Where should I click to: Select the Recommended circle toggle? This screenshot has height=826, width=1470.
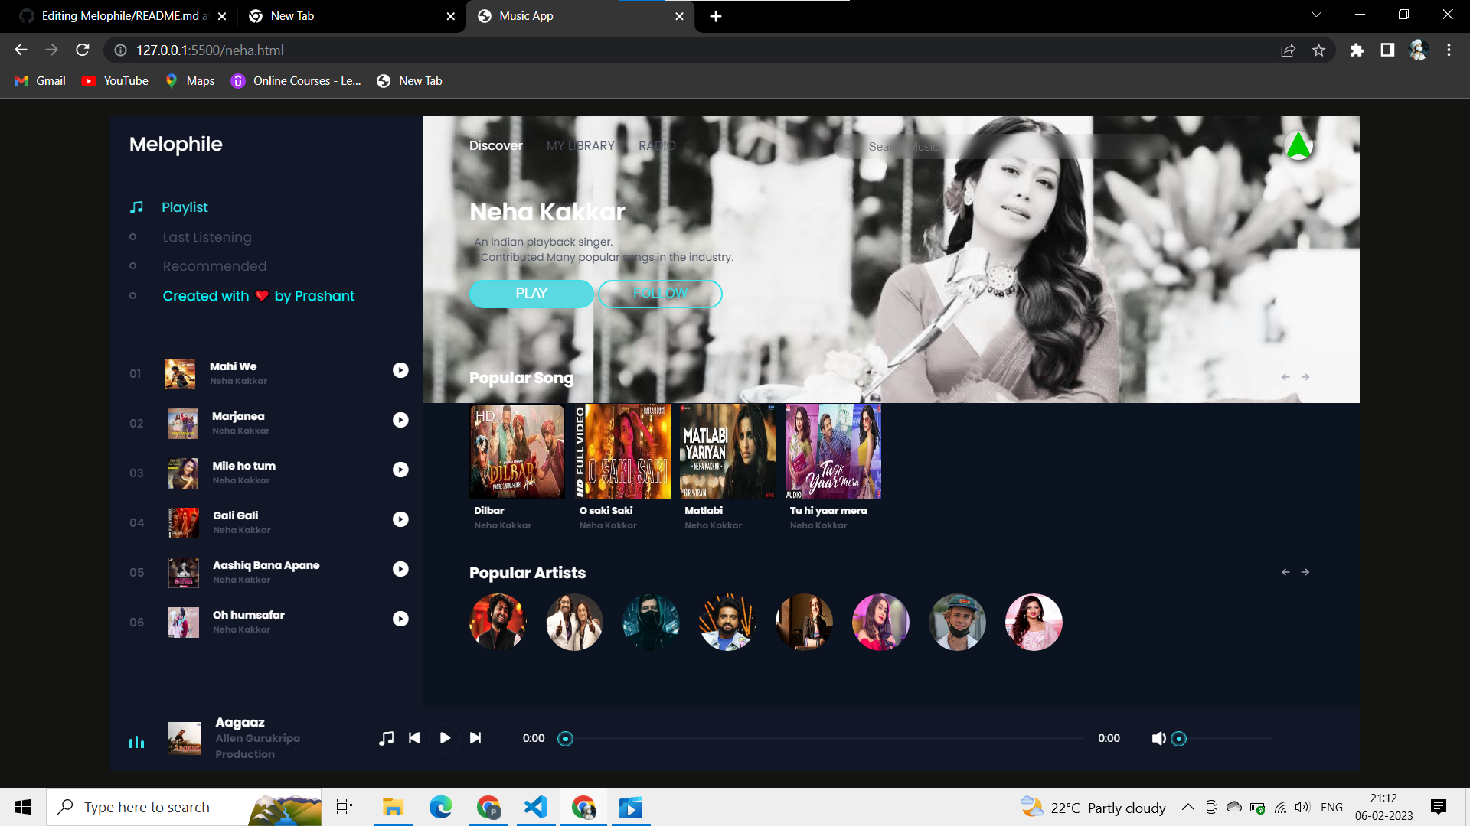point(133,266)
